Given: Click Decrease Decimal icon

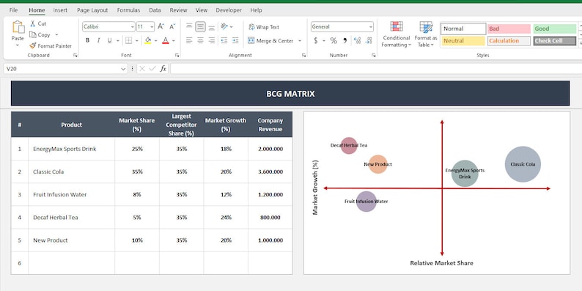Looking at the screenshot, I should pos(369,40).
